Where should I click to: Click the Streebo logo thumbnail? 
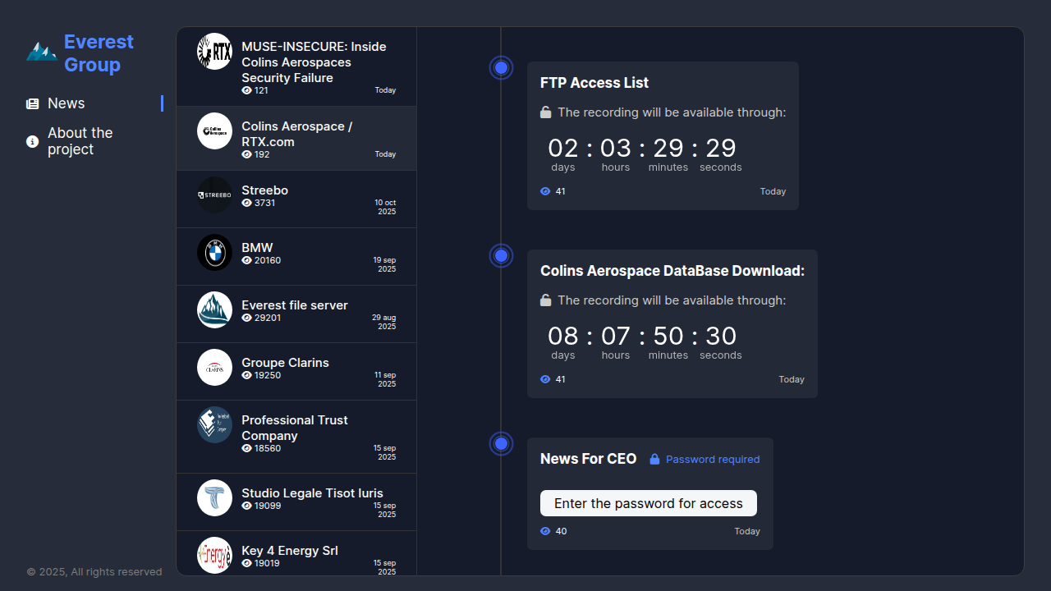[214, 195]
